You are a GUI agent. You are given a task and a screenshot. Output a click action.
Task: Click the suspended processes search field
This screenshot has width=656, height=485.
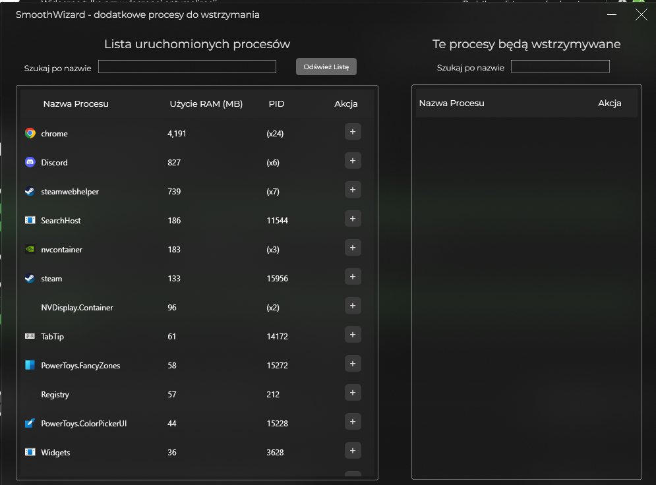tap(560, 67)
